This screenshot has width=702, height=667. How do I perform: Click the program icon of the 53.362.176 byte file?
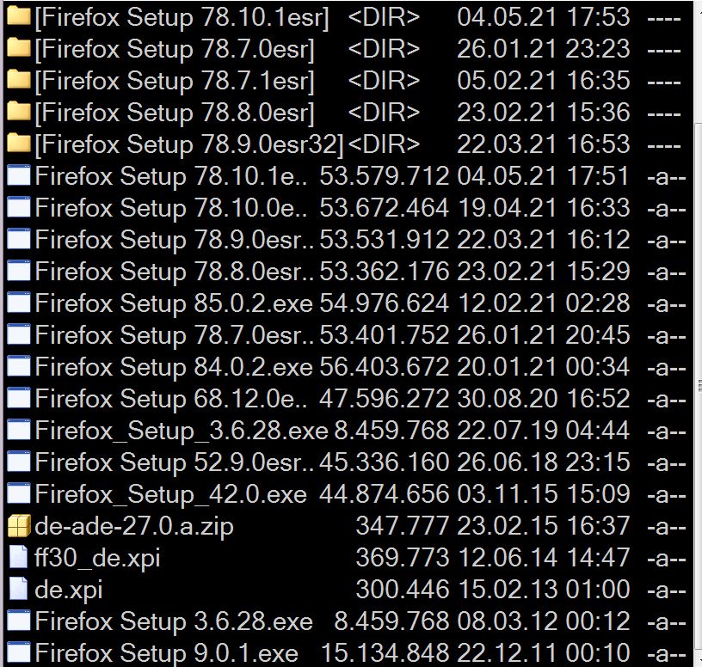tap(19, 270)
